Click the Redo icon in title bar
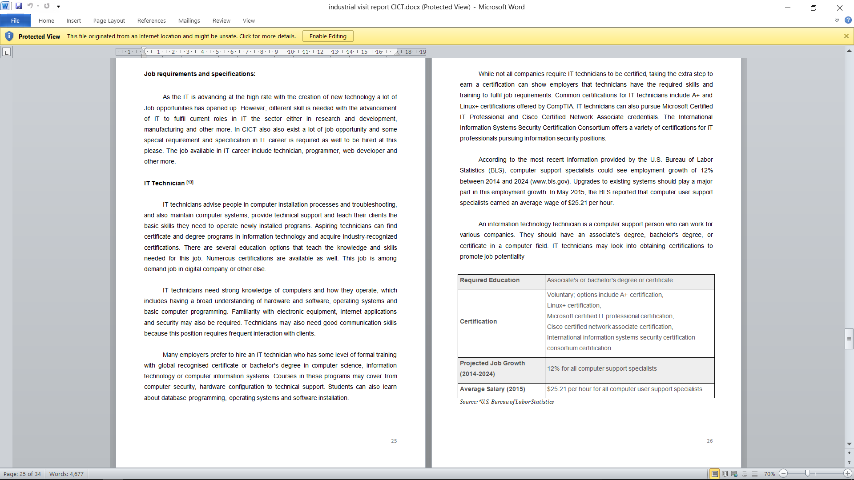The width and height of the screenshot is (854, 480). coord(47,6)
